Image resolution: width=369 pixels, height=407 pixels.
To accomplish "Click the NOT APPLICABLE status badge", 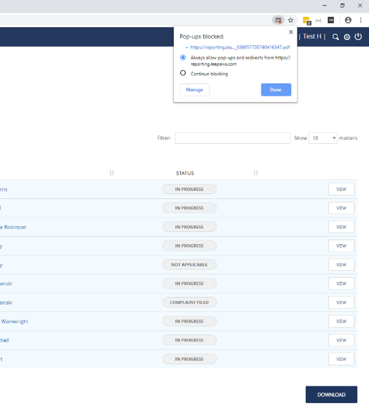I will point(189,265).
